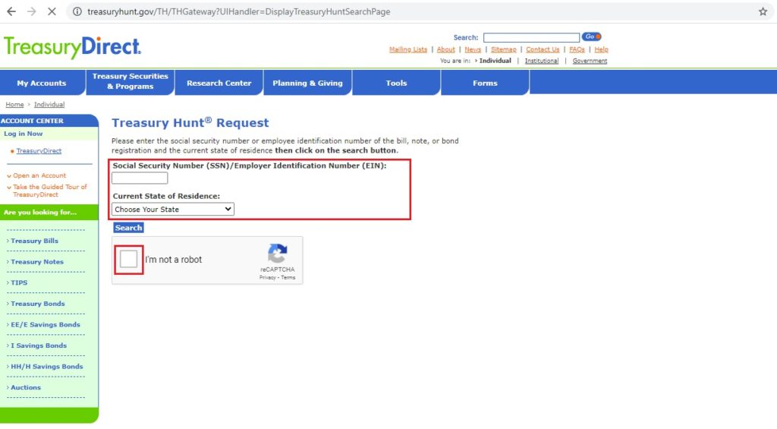The width and height of the screenshot is (777, 429).
Task: Click the blue Search button
Action: pyautogui.click(x=128, y=228)
